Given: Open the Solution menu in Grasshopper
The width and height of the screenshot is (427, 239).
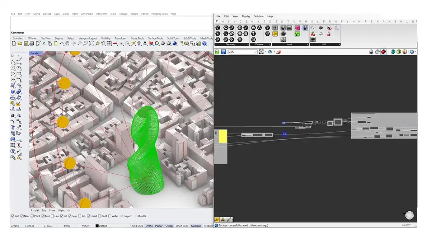Looking at the screenshot, I should coord(259,17).
